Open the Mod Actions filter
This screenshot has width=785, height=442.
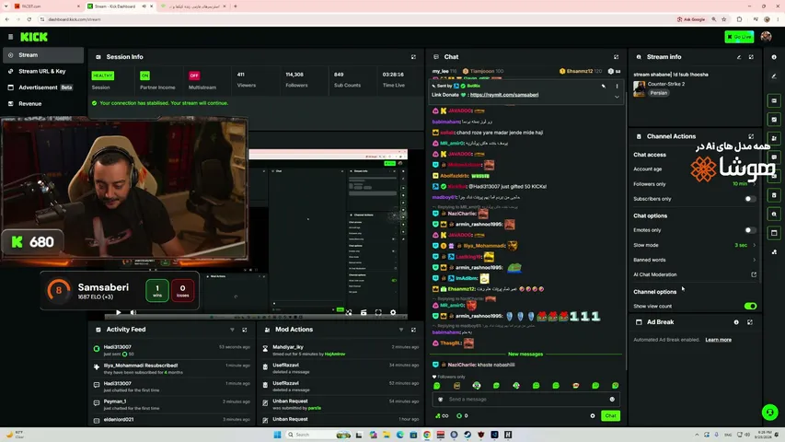401,330
